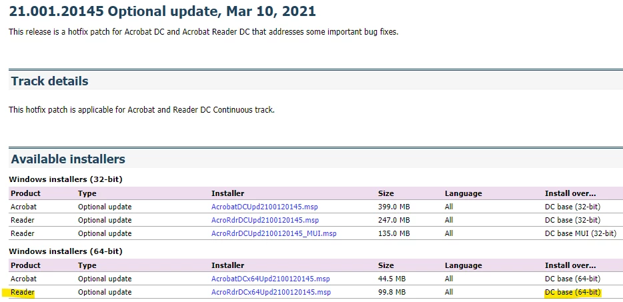Click the 'Available installers' heading

click(x=68, y=159)
